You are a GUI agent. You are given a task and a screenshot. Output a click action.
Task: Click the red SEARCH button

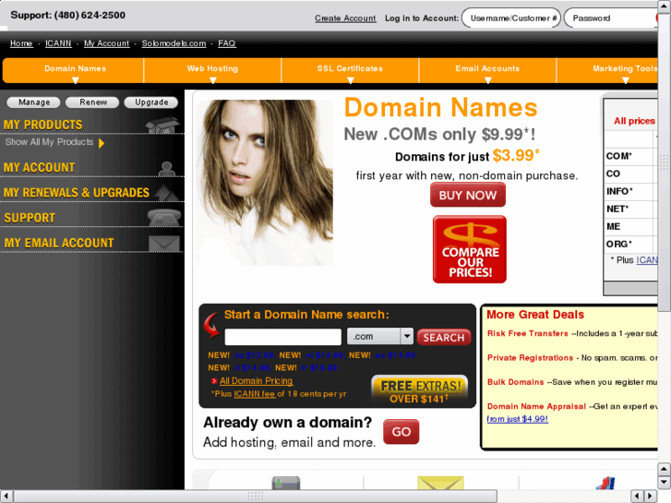point(444,337)
